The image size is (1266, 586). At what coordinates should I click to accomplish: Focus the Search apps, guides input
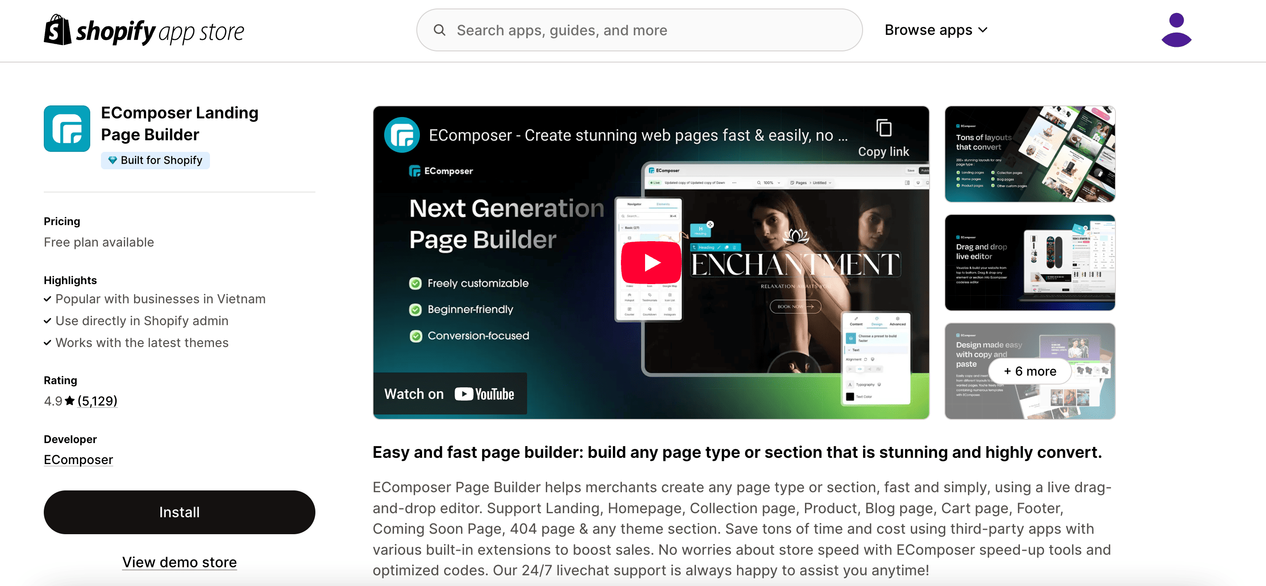pos(639,30)
